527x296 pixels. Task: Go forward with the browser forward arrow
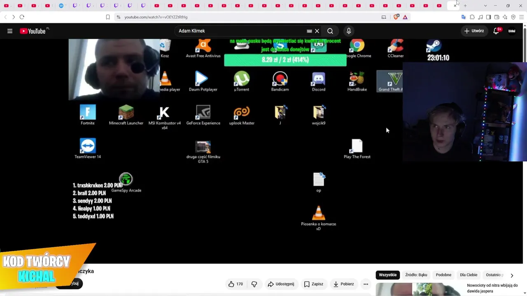13,17
